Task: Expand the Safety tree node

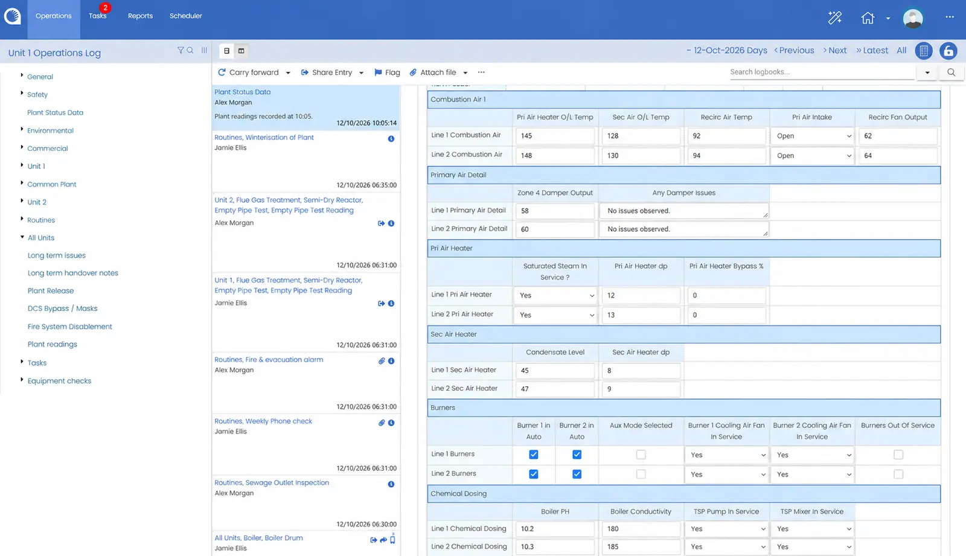Action: 22,93
